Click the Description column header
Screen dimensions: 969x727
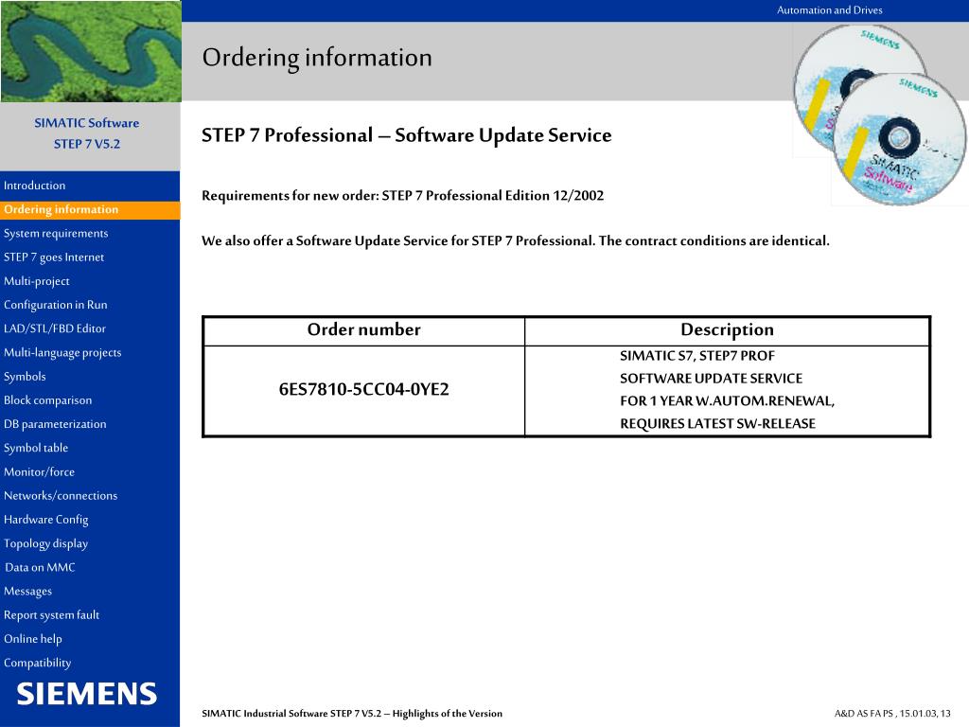tap(728, 330)
